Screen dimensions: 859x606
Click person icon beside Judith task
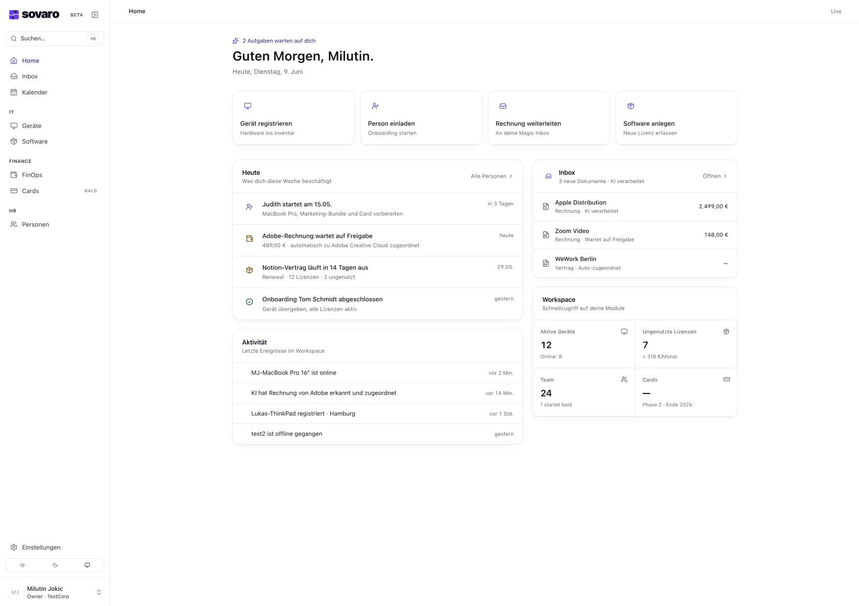click(x=250, y=207)
